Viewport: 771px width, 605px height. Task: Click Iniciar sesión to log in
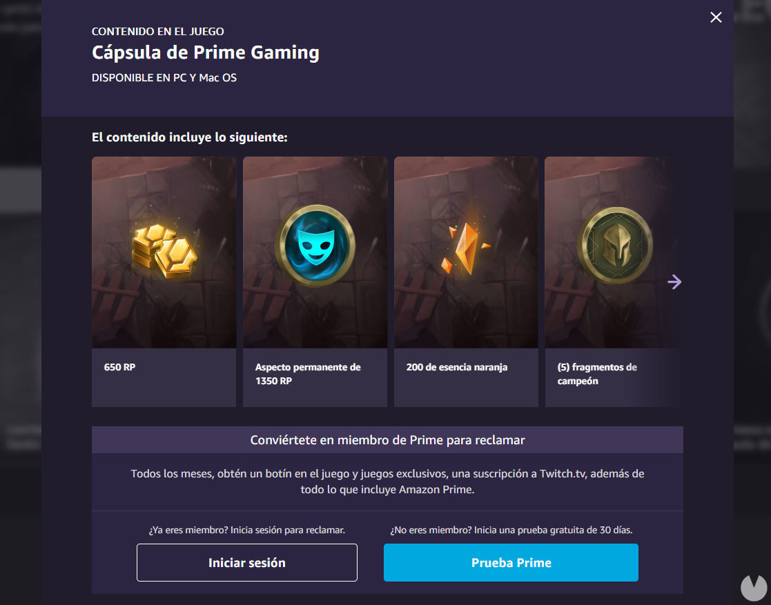[246, 562]
